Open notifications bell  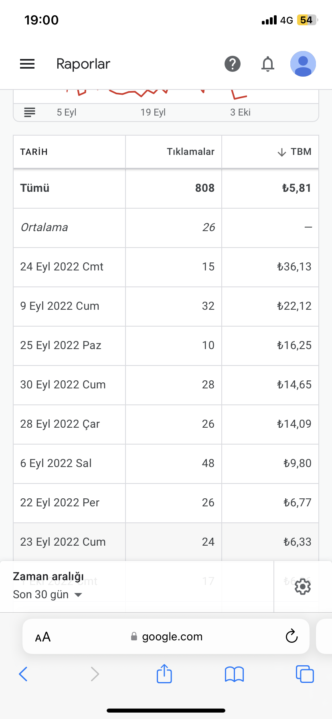[x=268, y=64]
